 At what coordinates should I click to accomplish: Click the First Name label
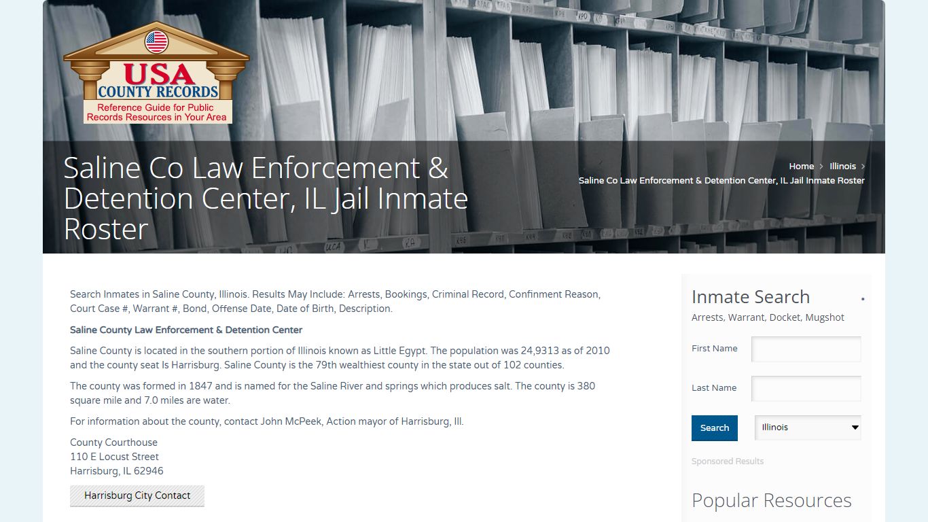(x=715, y=349)
